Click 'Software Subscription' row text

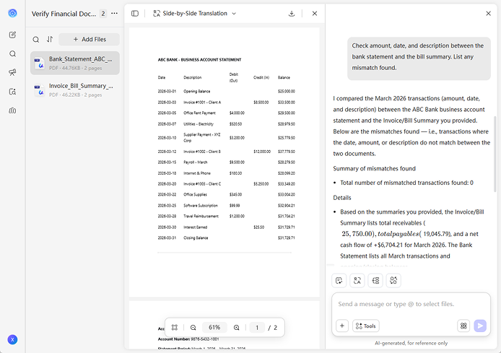[201, 206]
